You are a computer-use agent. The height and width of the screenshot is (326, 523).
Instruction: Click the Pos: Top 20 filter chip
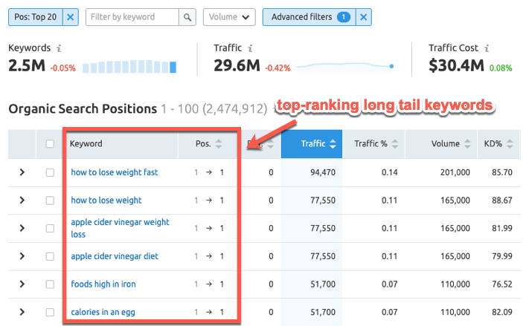(x=36, y=17)
